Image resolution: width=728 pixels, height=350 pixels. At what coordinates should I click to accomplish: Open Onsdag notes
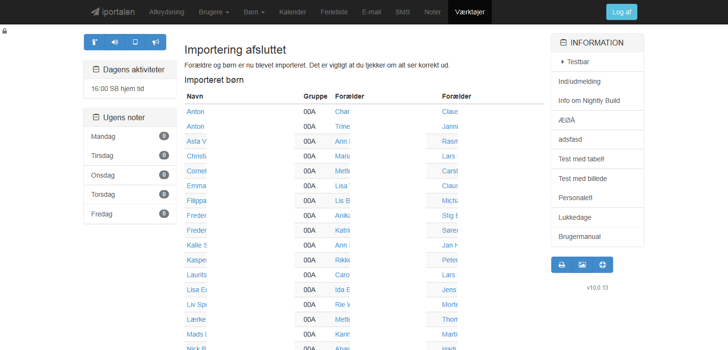tap(130, 175)
